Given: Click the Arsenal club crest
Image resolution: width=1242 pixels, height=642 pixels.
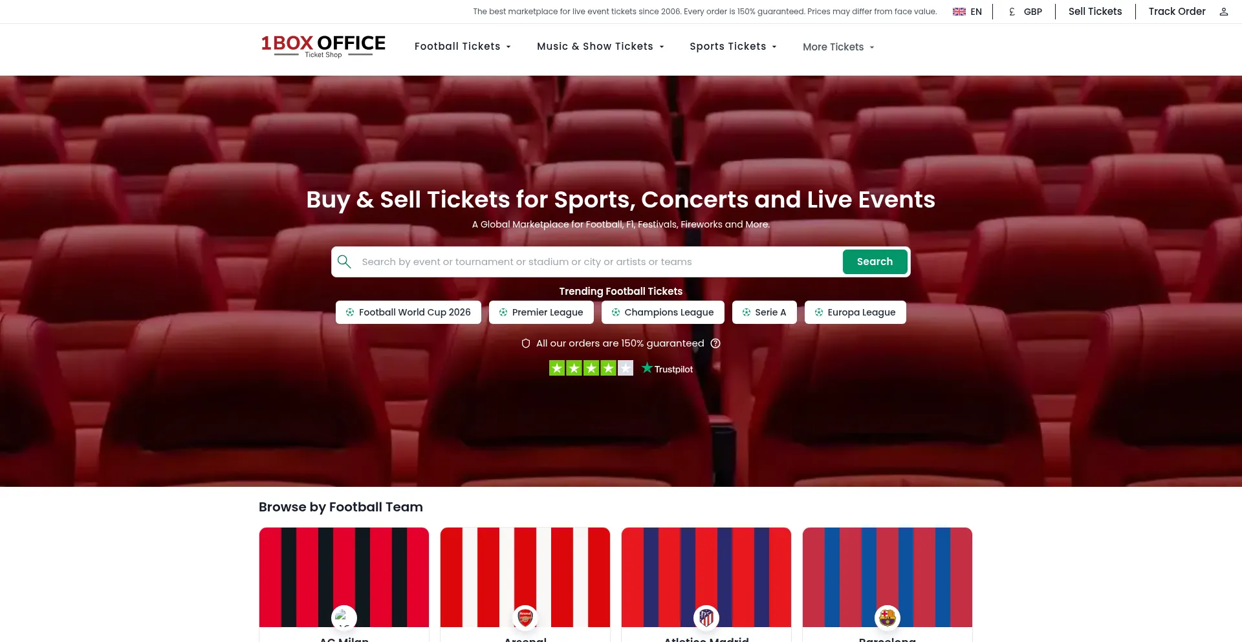Looking at the screenshot, I should click(525, 617).
